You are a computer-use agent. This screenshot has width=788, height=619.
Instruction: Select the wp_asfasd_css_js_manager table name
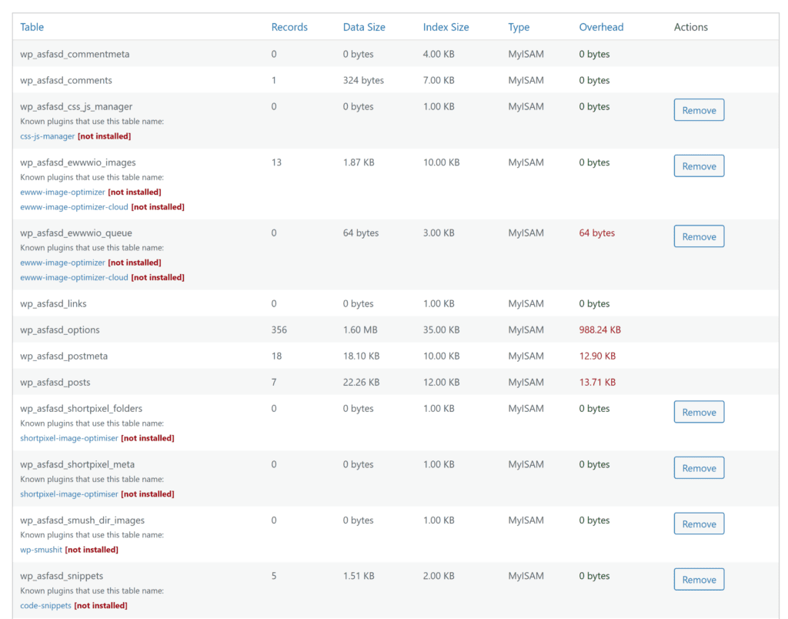(76, 106)
